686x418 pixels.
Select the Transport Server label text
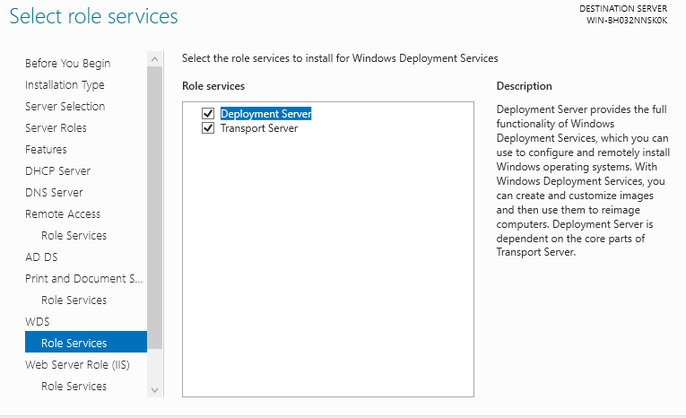pos(258,128)
